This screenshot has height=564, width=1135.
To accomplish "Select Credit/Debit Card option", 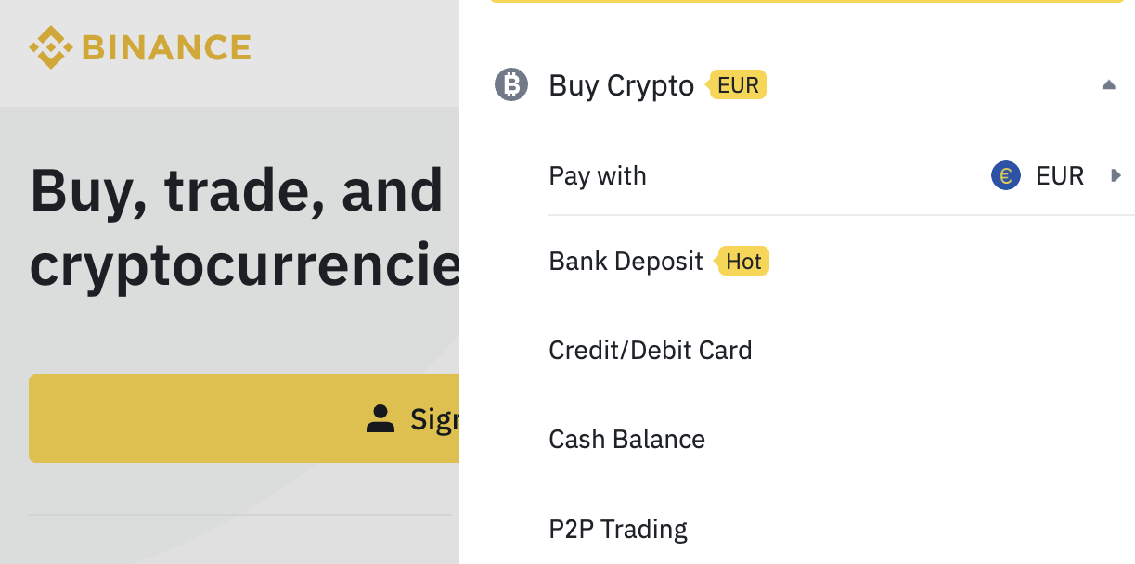I will click(651, 351).
